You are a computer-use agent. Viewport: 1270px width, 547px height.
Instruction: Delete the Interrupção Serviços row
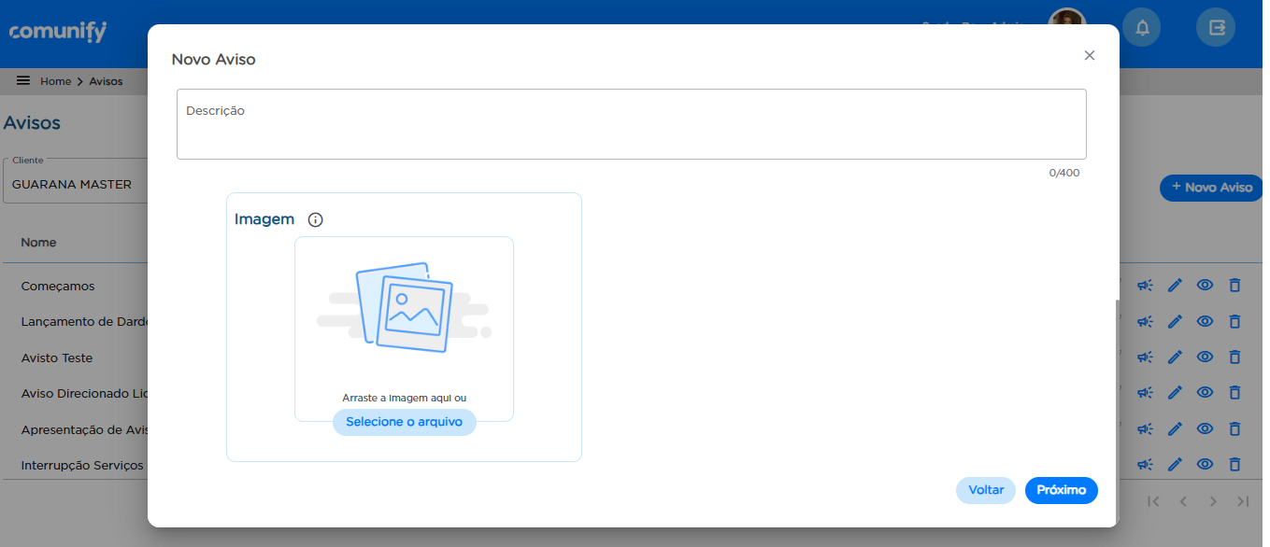point(1234,464)
